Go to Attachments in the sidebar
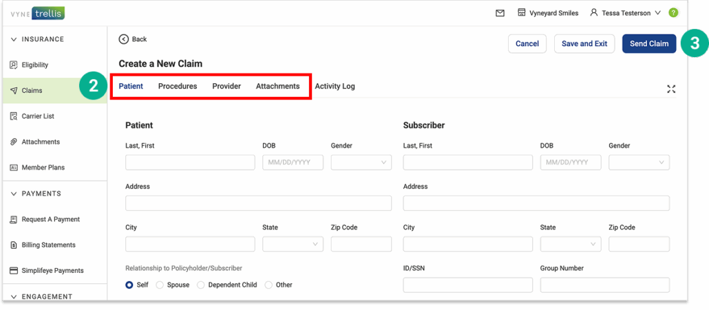709x310 pixels. [40, 142]
